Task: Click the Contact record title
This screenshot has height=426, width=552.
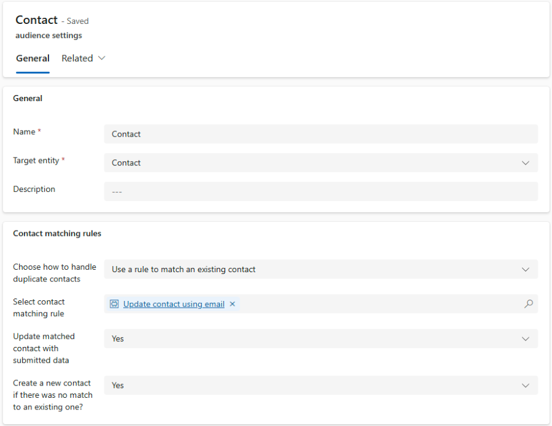Action: [36, 20]
